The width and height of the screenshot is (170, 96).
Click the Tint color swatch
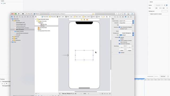tap(121, 35)
